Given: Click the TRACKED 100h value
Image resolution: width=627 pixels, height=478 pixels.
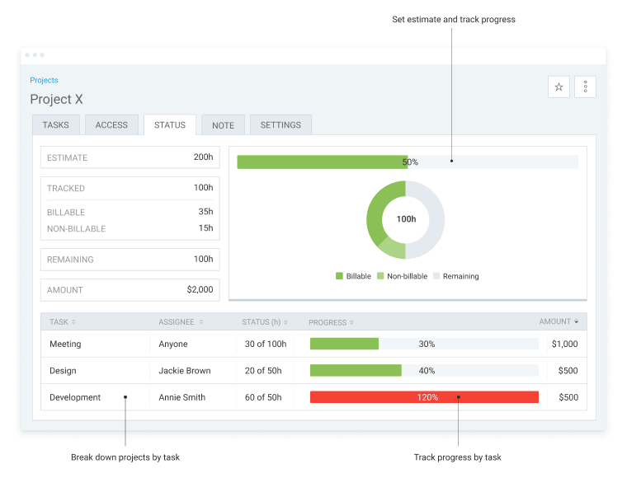Looking at the screenshot, I should (x=204, y=188).
